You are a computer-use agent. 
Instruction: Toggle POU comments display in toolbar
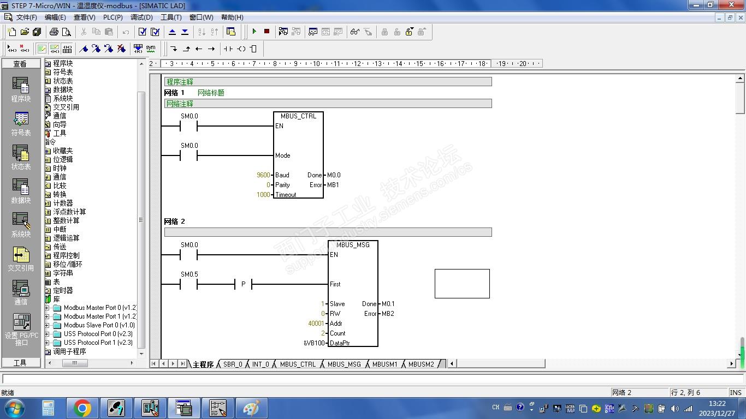click(42, 49)
